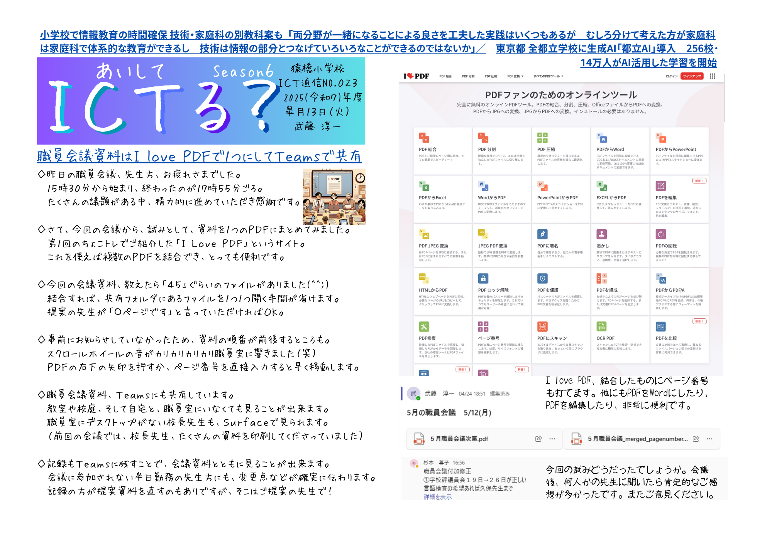This screenshot has width=772, height=545.
Task: Click 武藤 淳一 avatar in Teams post
Action: tap(413, 394)
